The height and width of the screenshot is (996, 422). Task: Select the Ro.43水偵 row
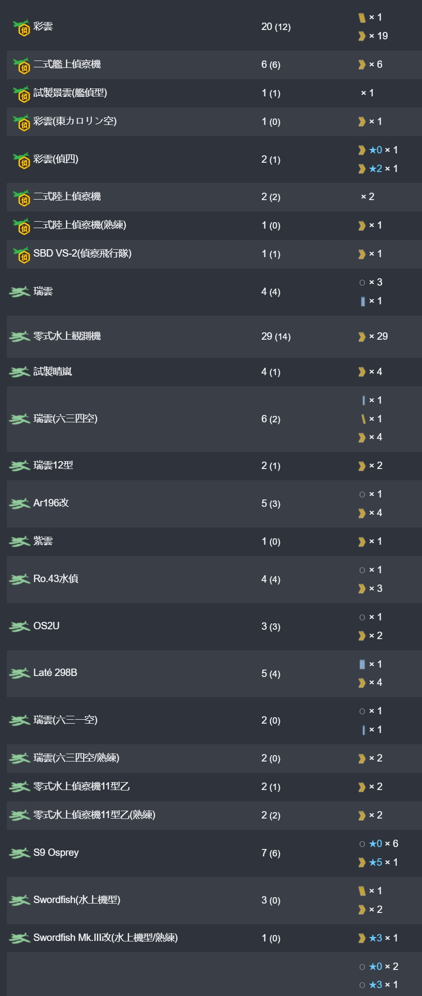click(x=214, y=579)
